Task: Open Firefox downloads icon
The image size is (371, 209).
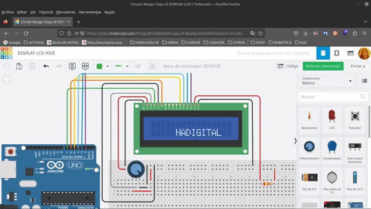Action: [x=306, y=33]
